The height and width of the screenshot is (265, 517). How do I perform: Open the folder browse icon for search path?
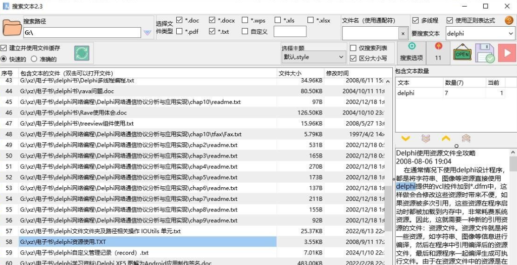[x=12, y=28]
